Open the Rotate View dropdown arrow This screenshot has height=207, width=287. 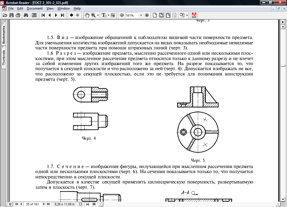[187, 15]
